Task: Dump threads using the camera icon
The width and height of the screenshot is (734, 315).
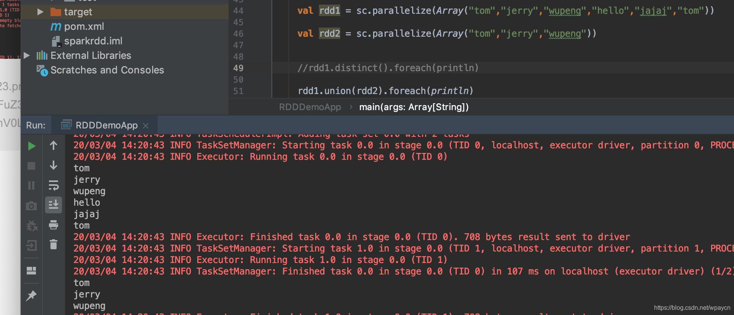Action: [x=31, y=206]
